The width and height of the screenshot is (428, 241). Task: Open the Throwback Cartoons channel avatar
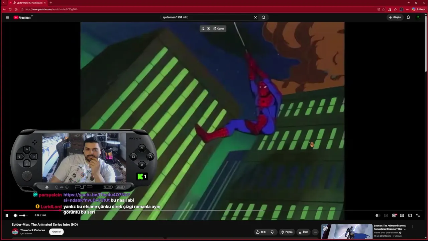click(15, 232)
